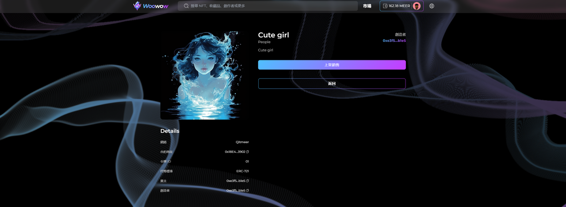Copy the contract address 0x18E4...3902
Screen dimensions: 566x207
(x=248, y=152)
